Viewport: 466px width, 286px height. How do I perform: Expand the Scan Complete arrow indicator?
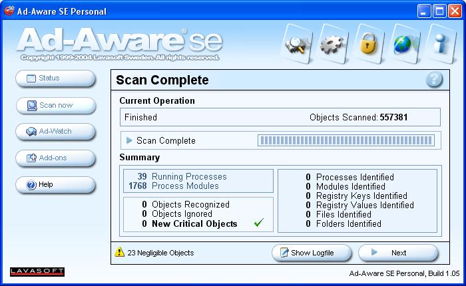pos(129,140)
